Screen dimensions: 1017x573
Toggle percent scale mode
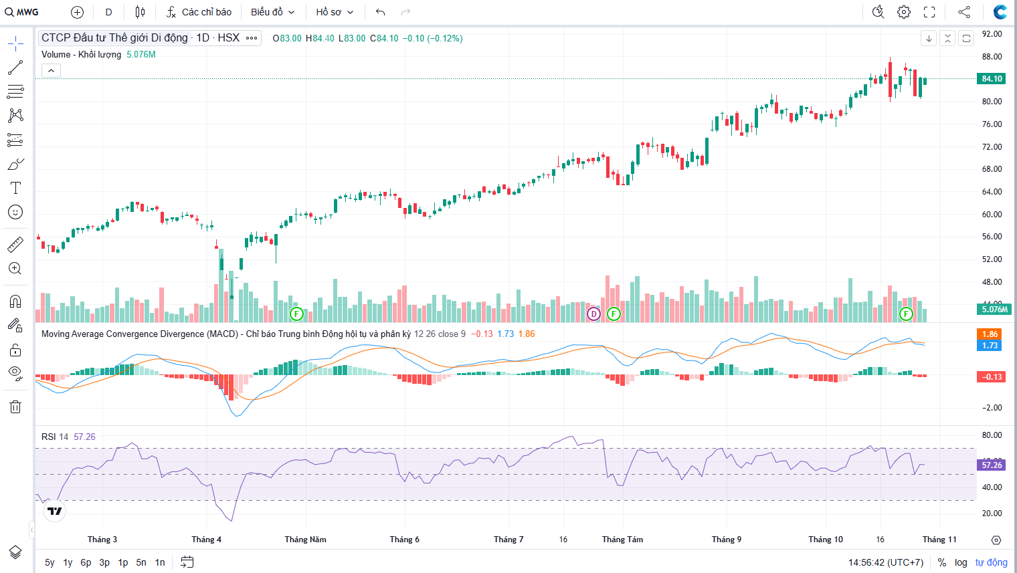pos(942,562)
